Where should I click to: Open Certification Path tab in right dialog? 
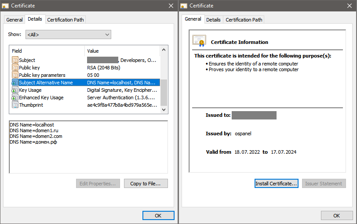click(x=244, y=20)
